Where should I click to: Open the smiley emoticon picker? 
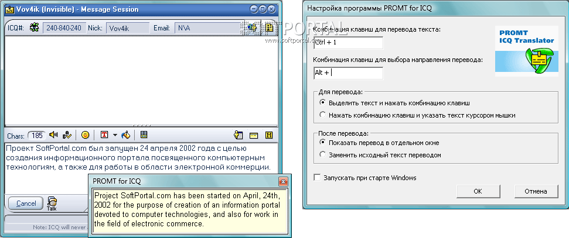(86, 135)
